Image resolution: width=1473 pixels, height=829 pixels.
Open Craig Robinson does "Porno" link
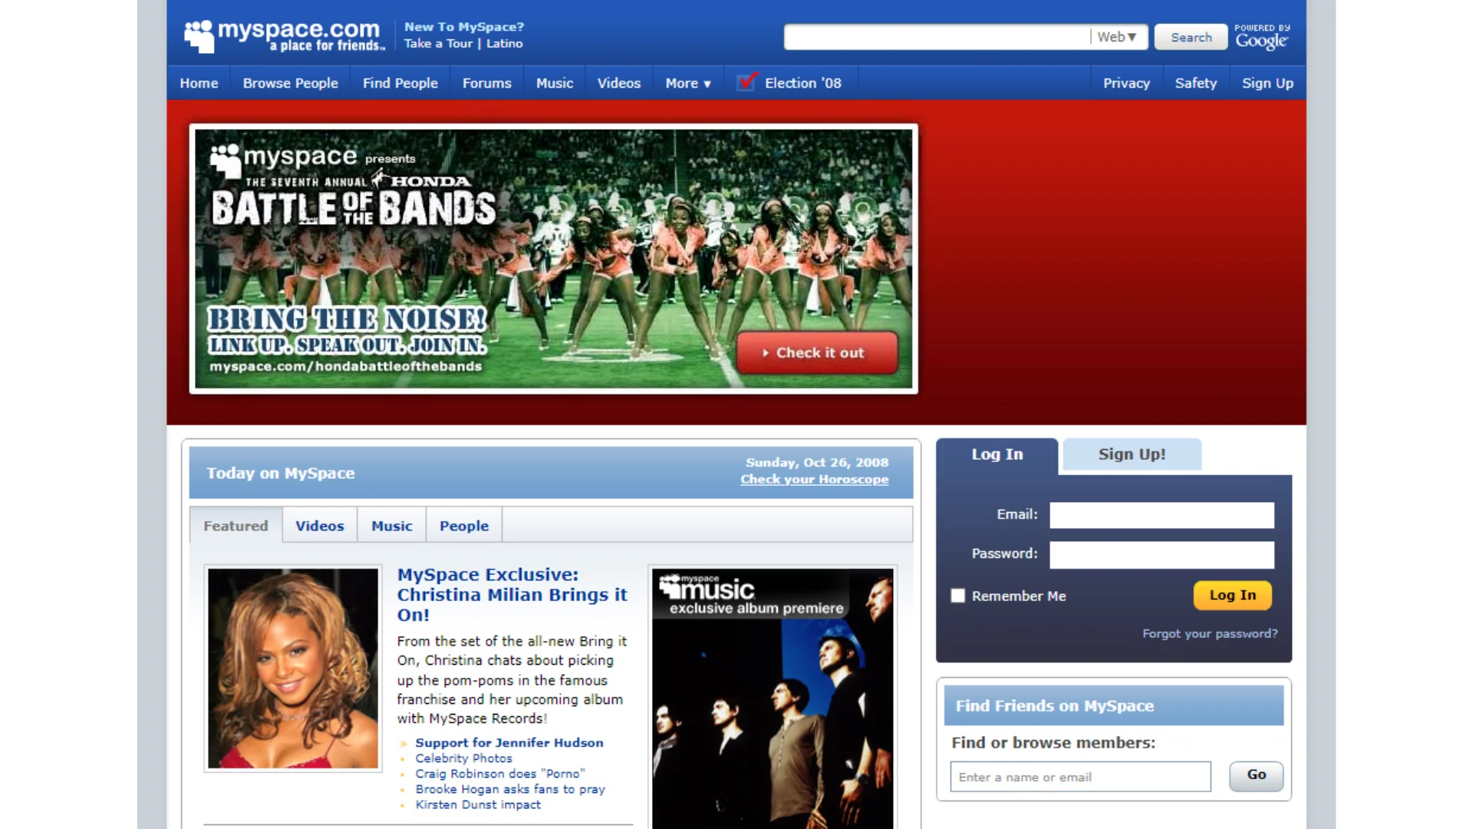(499, 773)
